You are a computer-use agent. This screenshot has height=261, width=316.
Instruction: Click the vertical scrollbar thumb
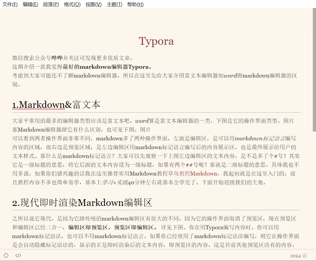click(x=314, y=70)
